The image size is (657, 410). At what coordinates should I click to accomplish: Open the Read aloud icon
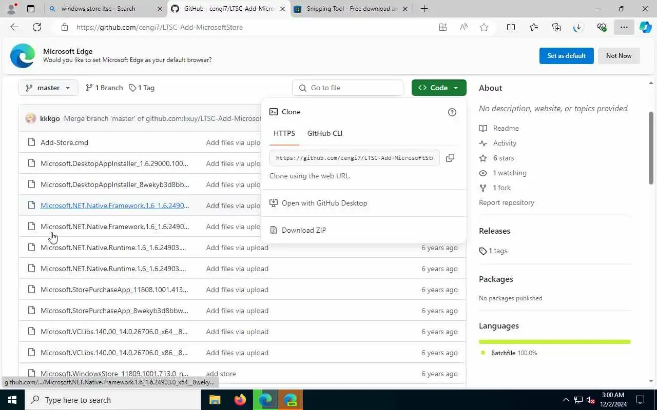(463, 27)
